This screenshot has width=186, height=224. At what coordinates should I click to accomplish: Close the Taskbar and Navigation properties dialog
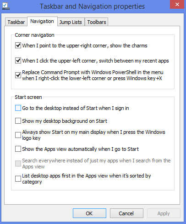tap(177, 5)
